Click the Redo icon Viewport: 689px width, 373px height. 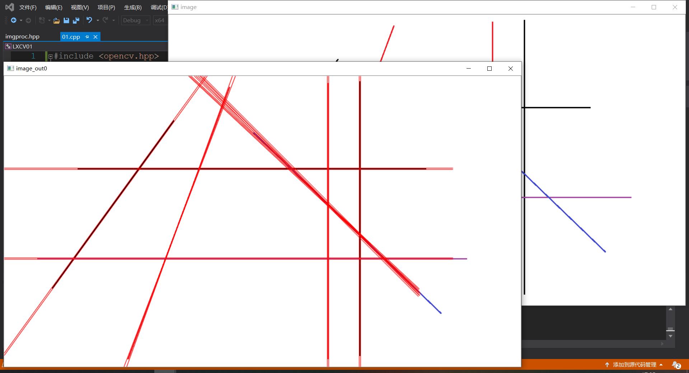105,20
